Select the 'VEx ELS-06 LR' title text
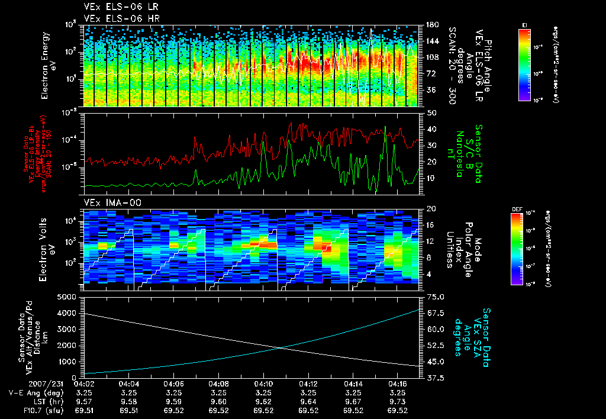The height and width of the screenshot is (419, 606). pyautogui.click(x=121, y=7)
